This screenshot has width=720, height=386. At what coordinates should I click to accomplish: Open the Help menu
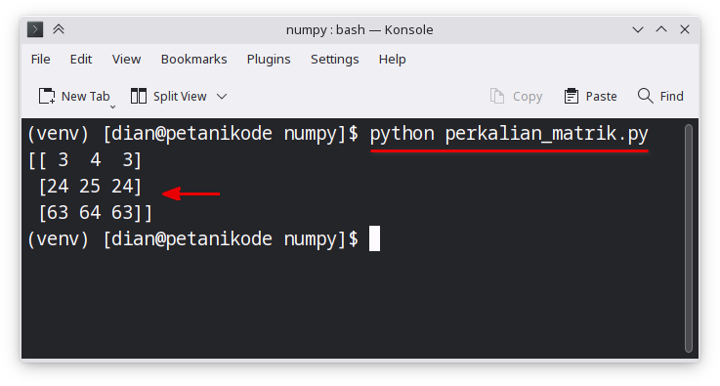click(x=392, y=60)
